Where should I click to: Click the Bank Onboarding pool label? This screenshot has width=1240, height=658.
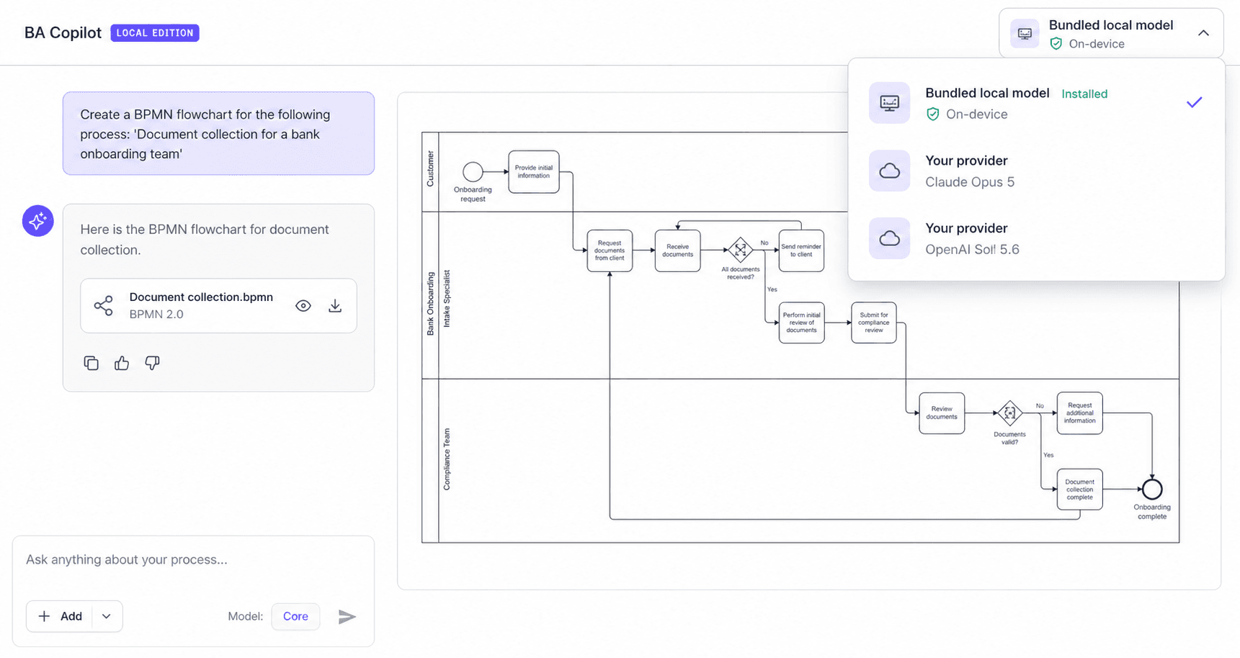(x=430, y=304)
